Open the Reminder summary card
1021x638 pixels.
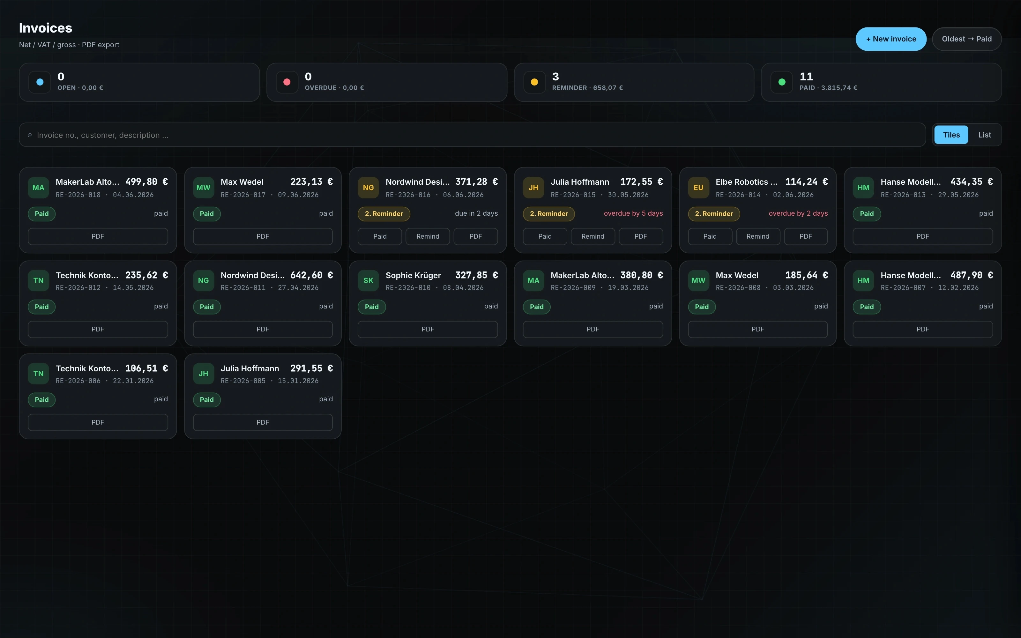[x=634, y=82]
